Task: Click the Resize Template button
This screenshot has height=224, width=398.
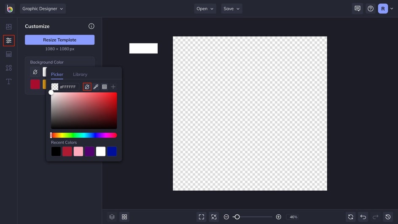Action: point(59,40)
